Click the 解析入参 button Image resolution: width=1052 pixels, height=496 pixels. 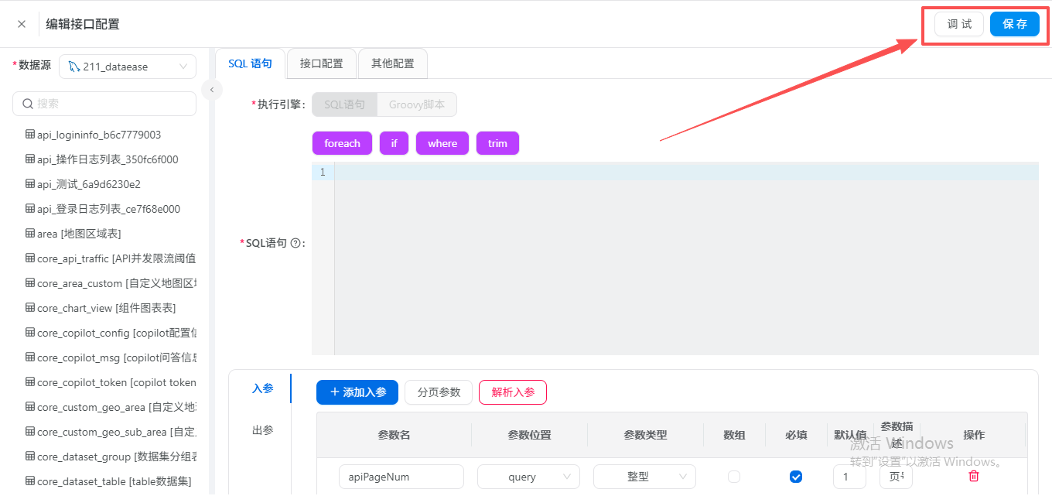[x=513, y=392]
